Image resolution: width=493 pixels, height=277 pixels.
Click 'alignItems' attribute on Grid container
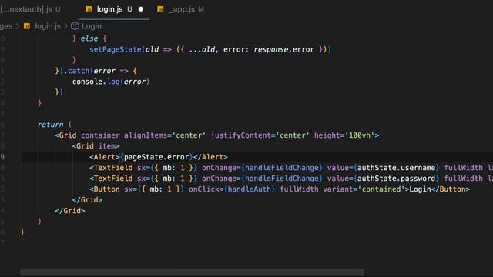coord(146,135)
